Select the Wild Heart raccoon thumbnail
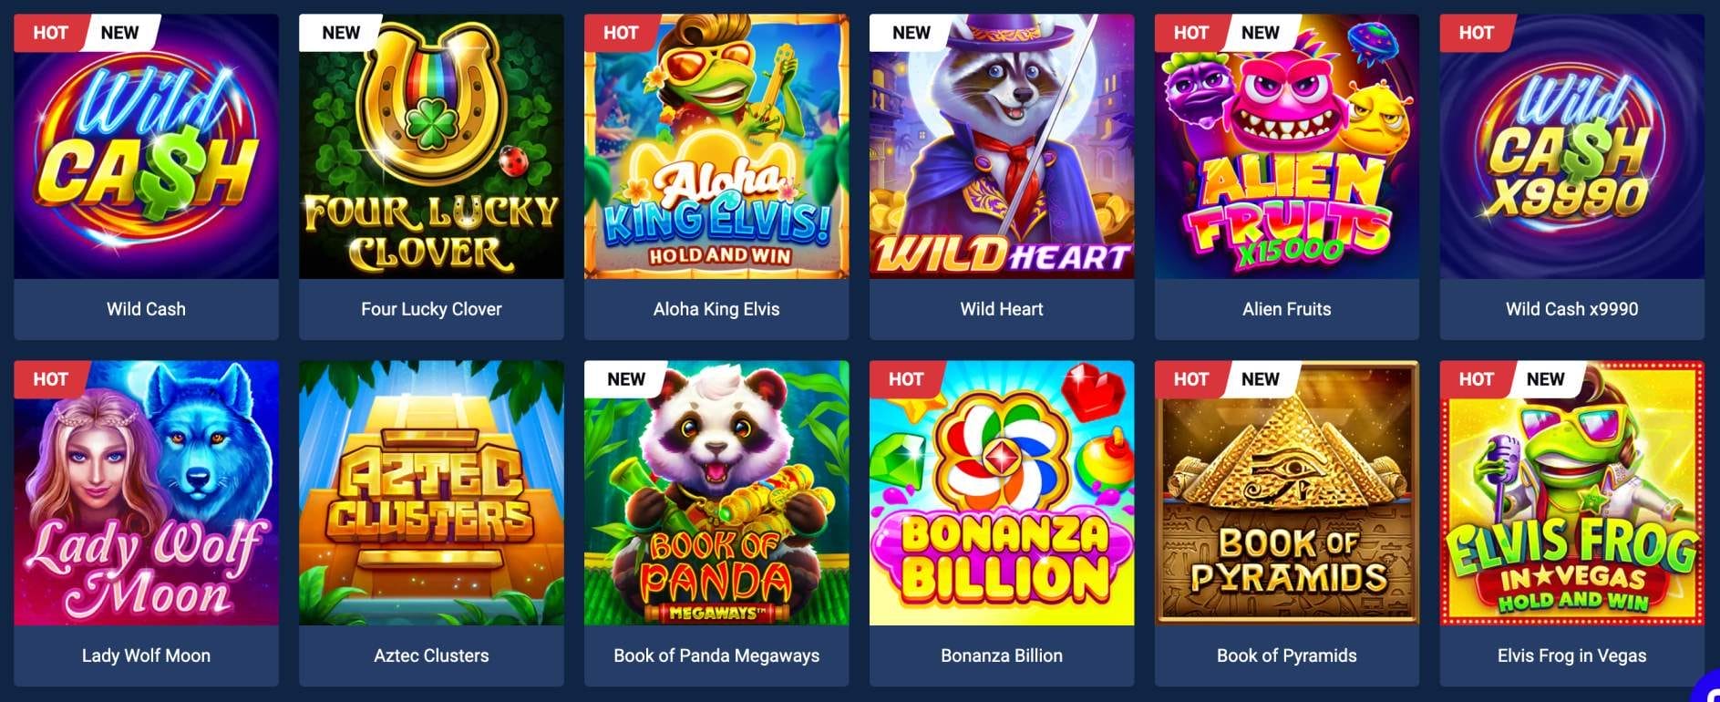The image size is (1720, 702). 1002,146
